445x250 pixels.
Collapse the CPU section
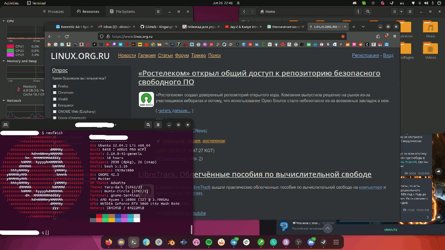point(4,21)
